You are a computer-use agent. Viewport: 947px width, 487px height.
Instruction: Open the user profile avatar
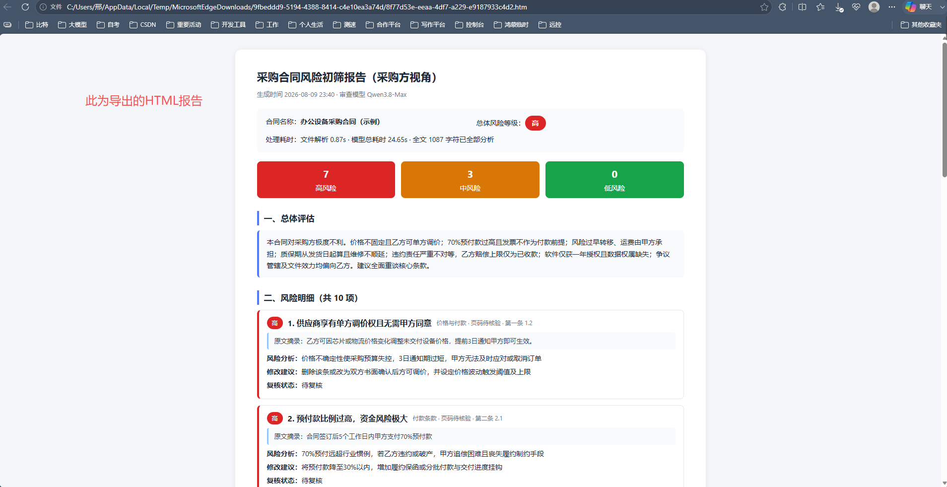pos(874,7)
